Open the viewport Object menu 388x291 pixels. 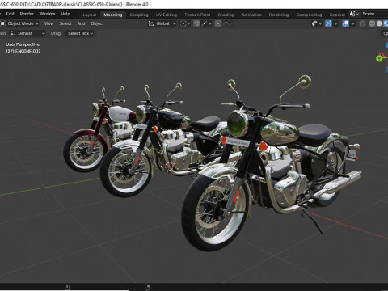(x=97, y=23)
